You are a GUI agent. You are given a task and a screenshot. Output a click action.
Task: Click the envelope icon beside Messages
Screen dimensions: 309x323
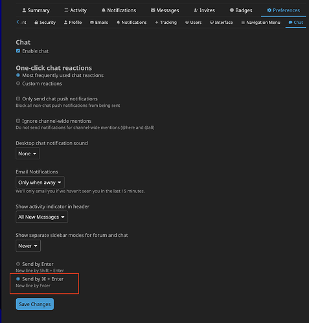[x=153, y=10]
